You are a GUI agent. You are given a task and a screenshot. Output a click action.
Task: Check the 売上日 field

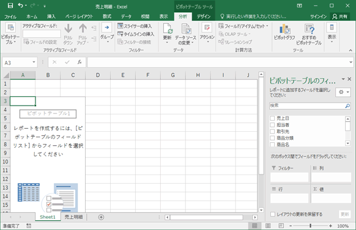tap(272, 118)
